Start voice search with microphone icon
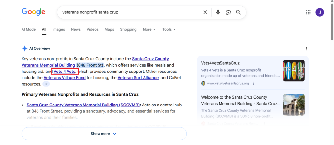This screenshot has width=334, height=145. (218, 12)
